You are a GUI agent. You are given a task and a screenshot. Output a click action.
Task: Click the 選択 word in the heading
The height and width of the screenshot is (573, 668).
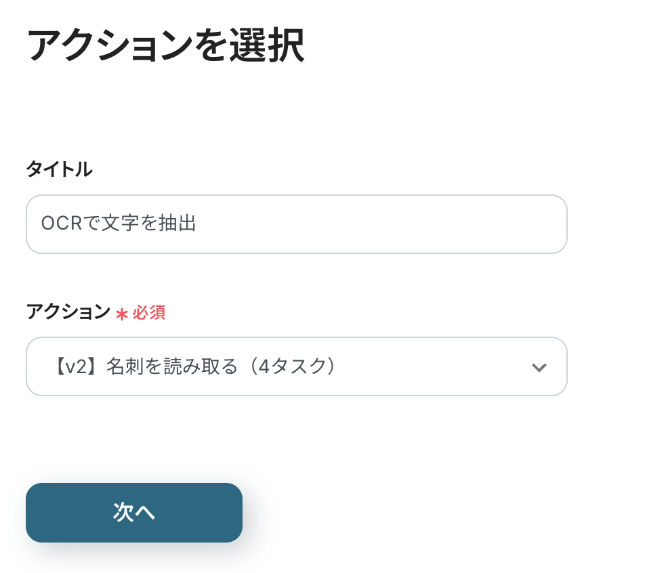pyautogui.click(x=266, y=46)
